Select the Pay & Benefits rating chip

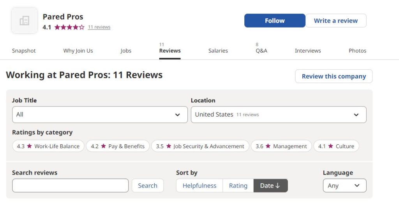[x=118, y=146]
